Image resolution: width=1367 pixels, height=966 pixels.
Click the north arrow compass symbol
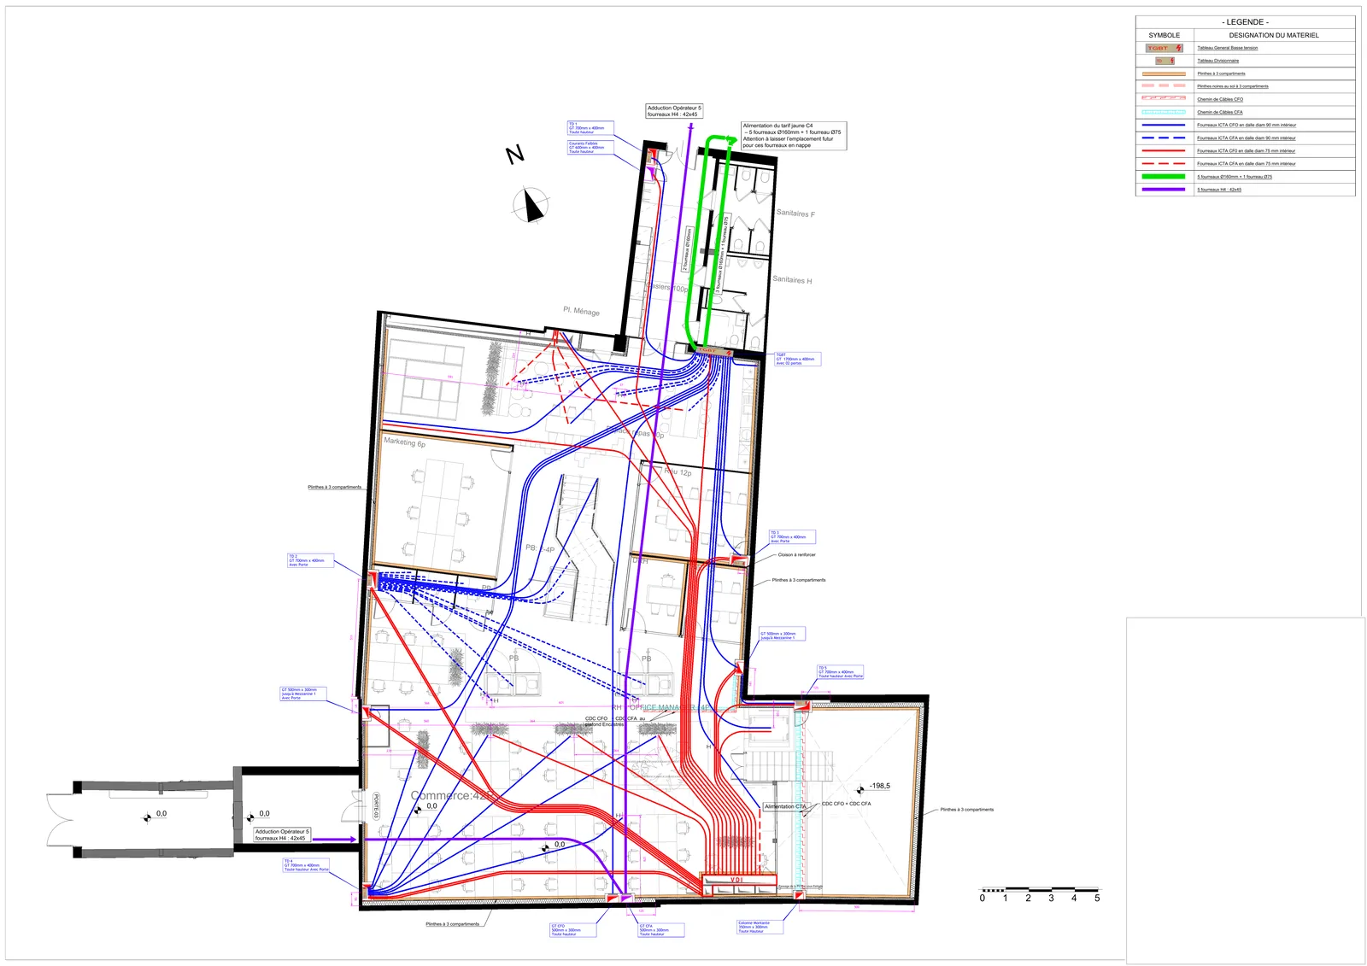531,205
